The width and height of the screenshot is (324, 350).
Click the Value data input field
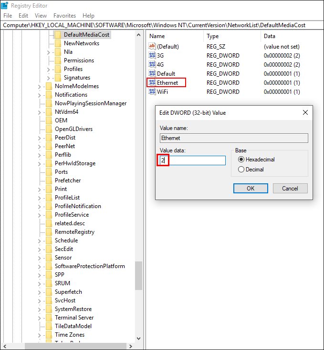192,160
